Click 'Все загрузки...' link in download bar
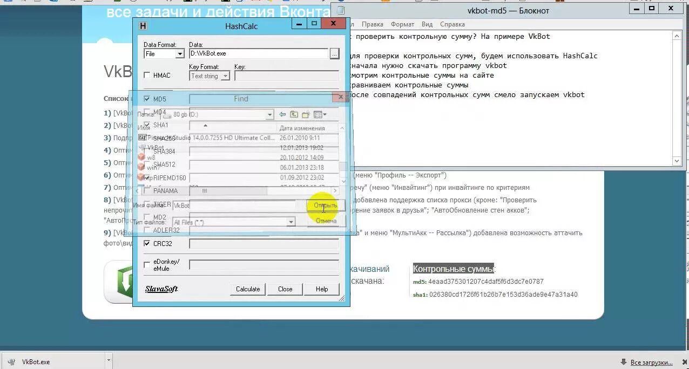The height and width of the screenshot is (369, 689). 651,362
